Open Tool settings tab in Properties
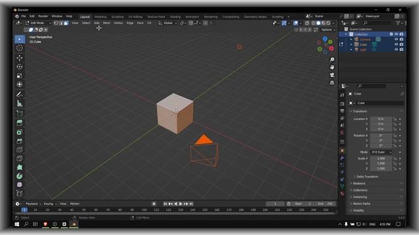Image resolution: width=419 pixels, height=235 pixels. tap(342, 95)
